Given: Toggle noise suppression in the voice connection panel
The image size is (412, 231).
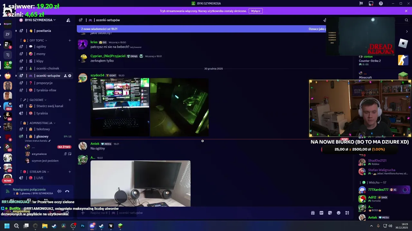Looking at the screenshot, I should point(59,191).
